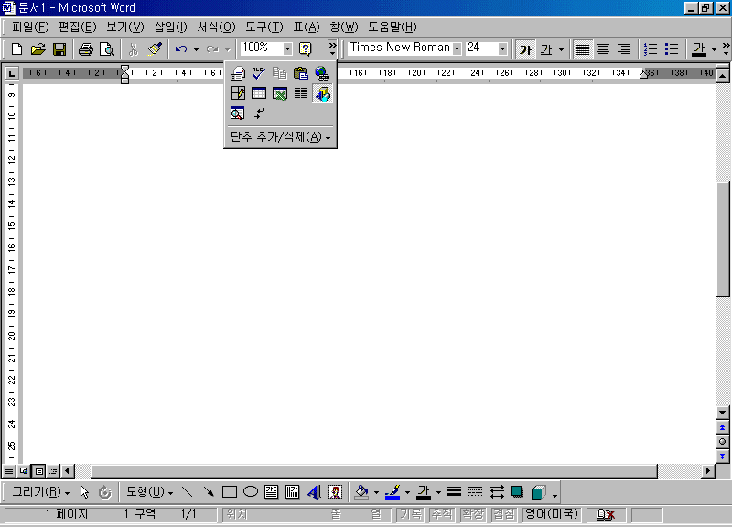
Task: Select the Format Painter brush
Action: click(155, 49)
